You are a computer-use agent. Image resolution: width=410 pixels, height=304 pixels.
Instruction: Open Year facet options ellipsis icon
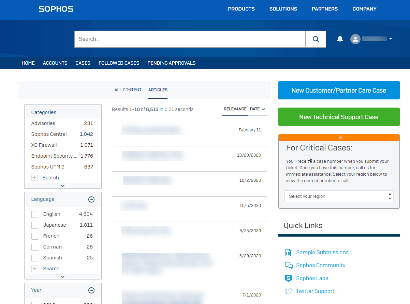91,290
